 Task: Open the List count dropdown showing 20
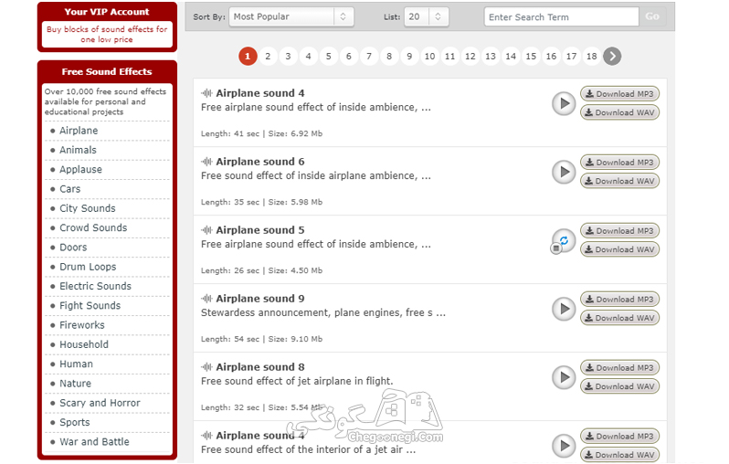(x=426, y=16)
